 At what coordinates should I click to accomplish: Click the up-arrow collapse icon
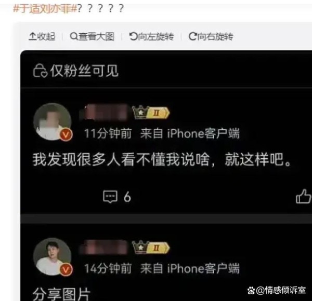pyautogui.click(x=32, y=36)
